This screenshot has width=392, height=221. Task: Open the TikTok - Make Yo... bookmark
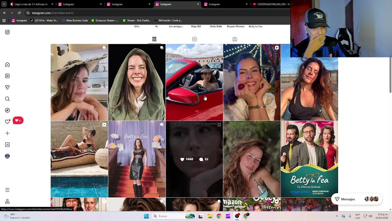44,21
